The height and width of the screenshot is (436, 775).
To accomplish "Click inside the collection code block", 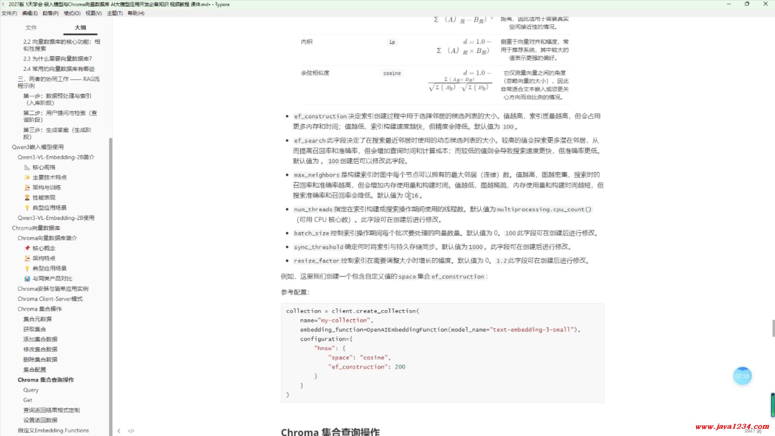I will (x=442, y=352).
